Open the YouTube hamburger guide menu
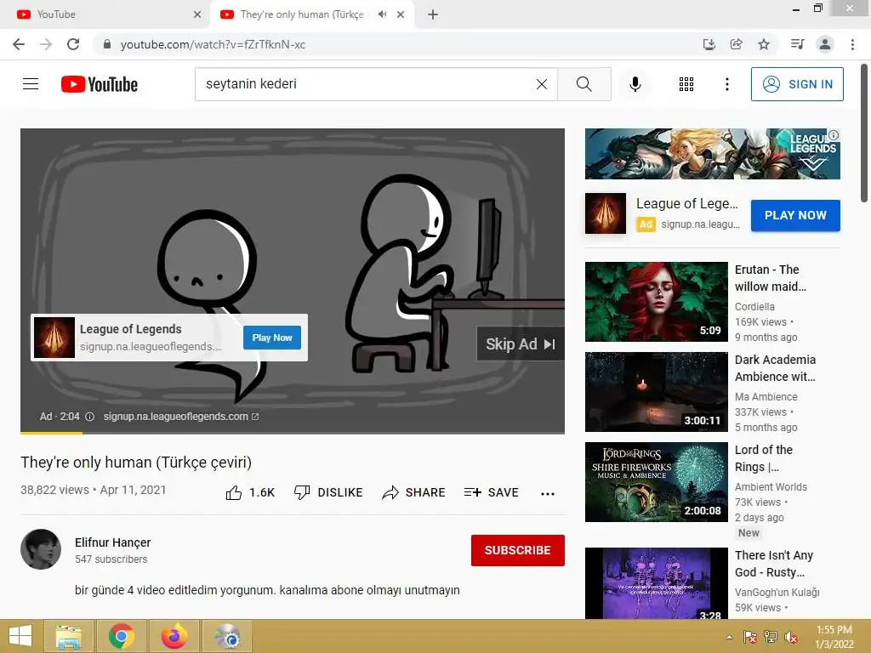Screen dimensions: 871x653 [x=31, y=84]
